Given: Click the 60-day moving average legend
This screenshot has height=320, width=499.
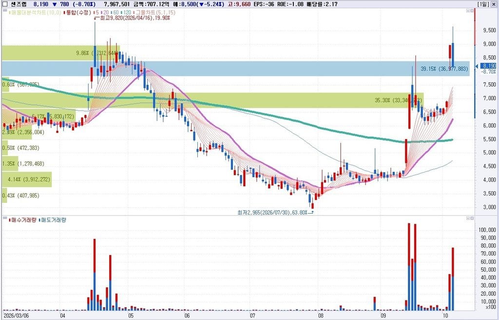Looking at the screenshot, I should click(114, 12).
